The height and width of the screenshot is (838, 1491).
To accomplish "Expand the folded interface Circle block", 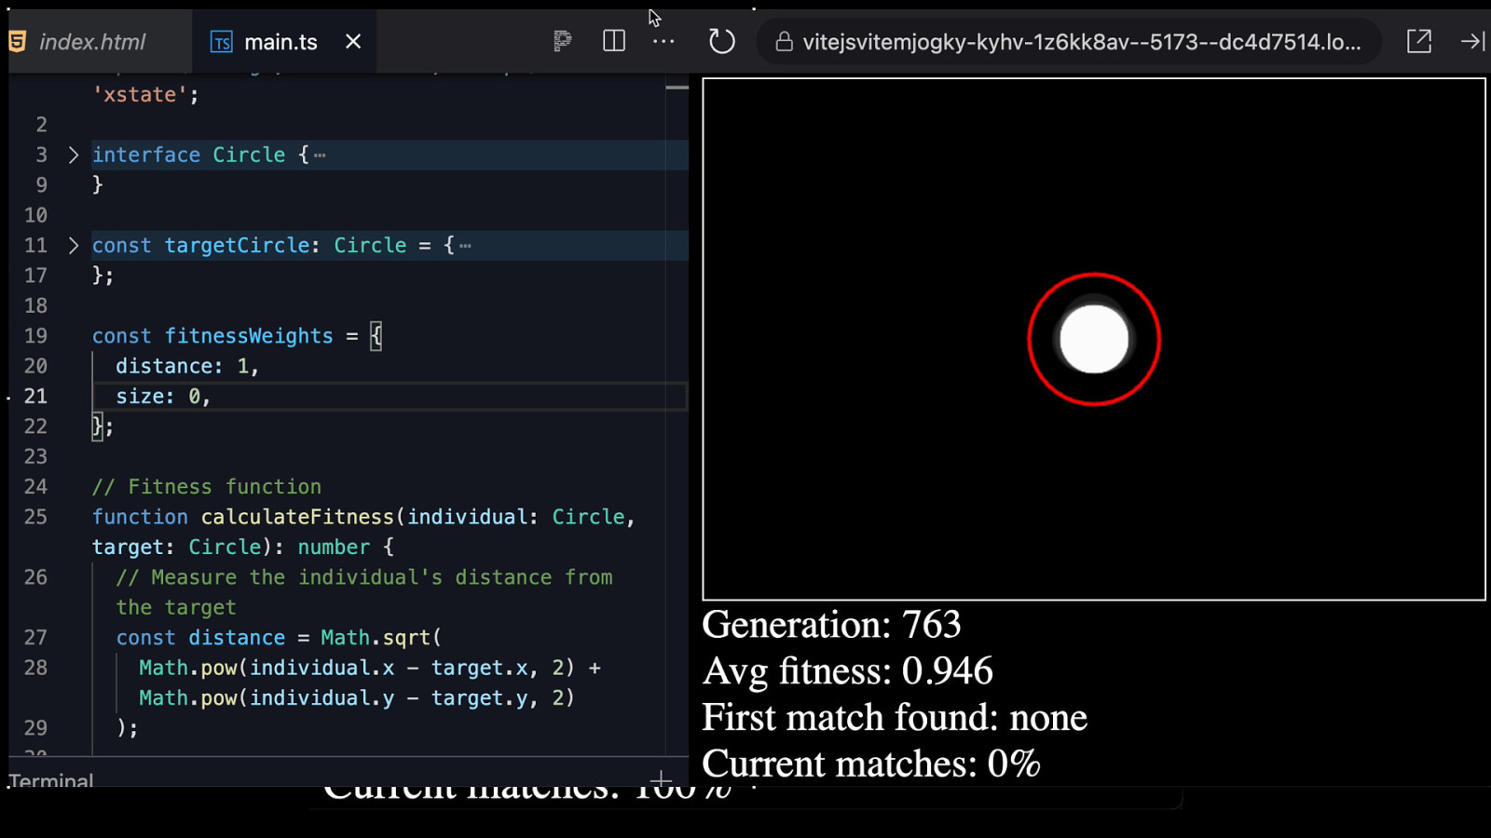I will point(74,155).
